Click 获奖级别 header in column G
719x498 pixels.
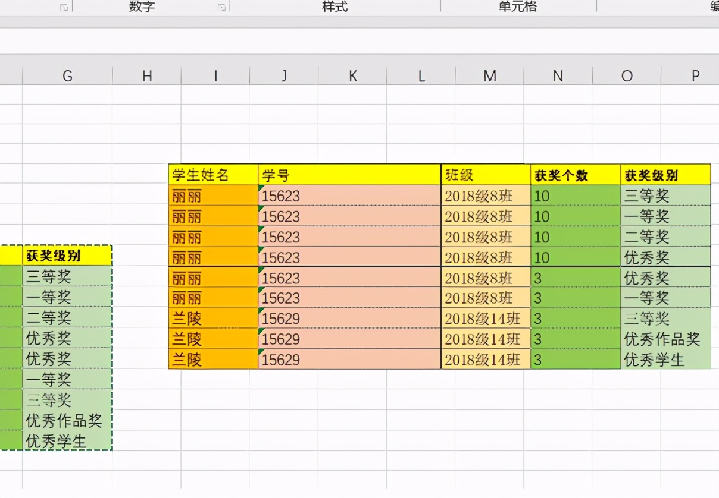(67, 256)
